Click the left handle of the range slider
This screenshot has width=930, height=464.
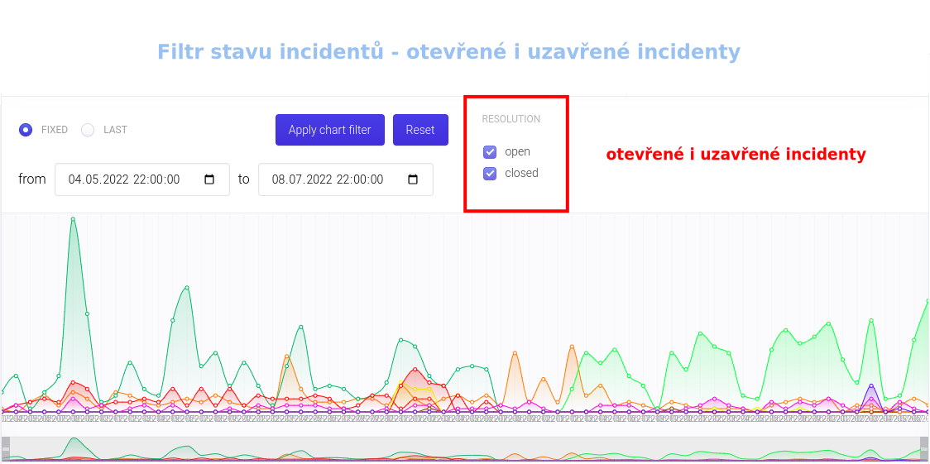(5, 449)
